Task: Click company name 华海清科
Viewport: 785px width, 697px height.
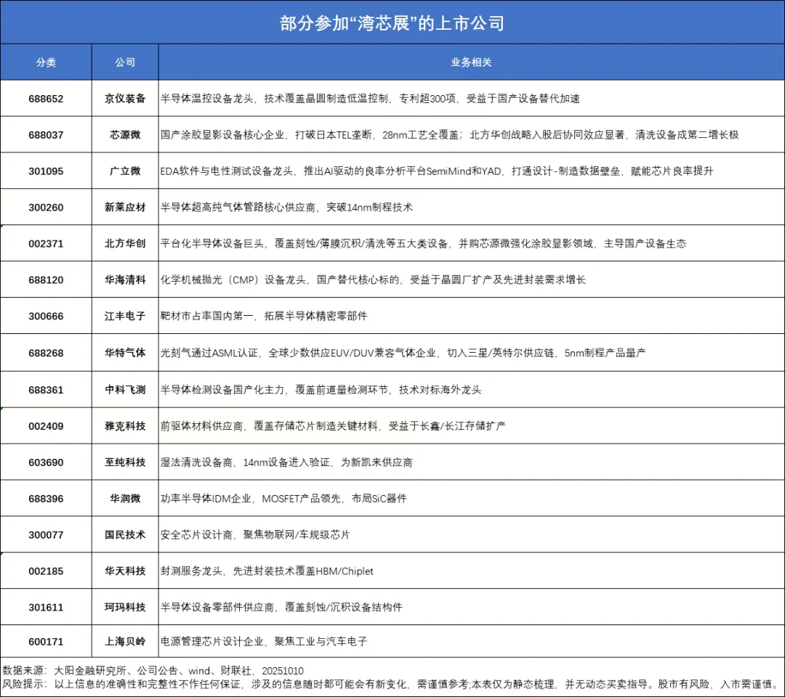Action: [125, 280]
